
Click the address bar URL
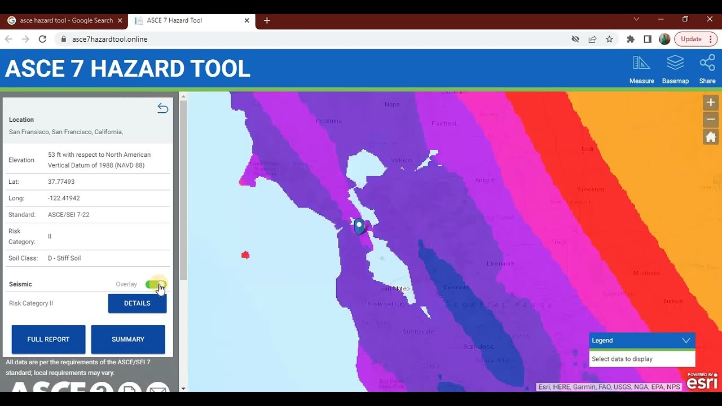pos(109,39)
